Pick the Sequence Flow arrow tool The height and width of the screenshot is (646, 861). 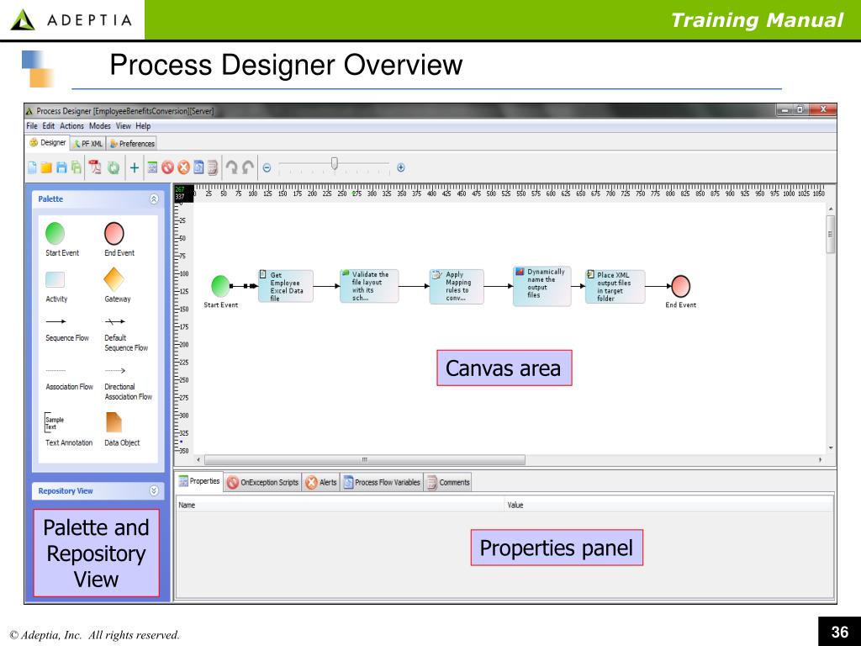click(56, 321)
